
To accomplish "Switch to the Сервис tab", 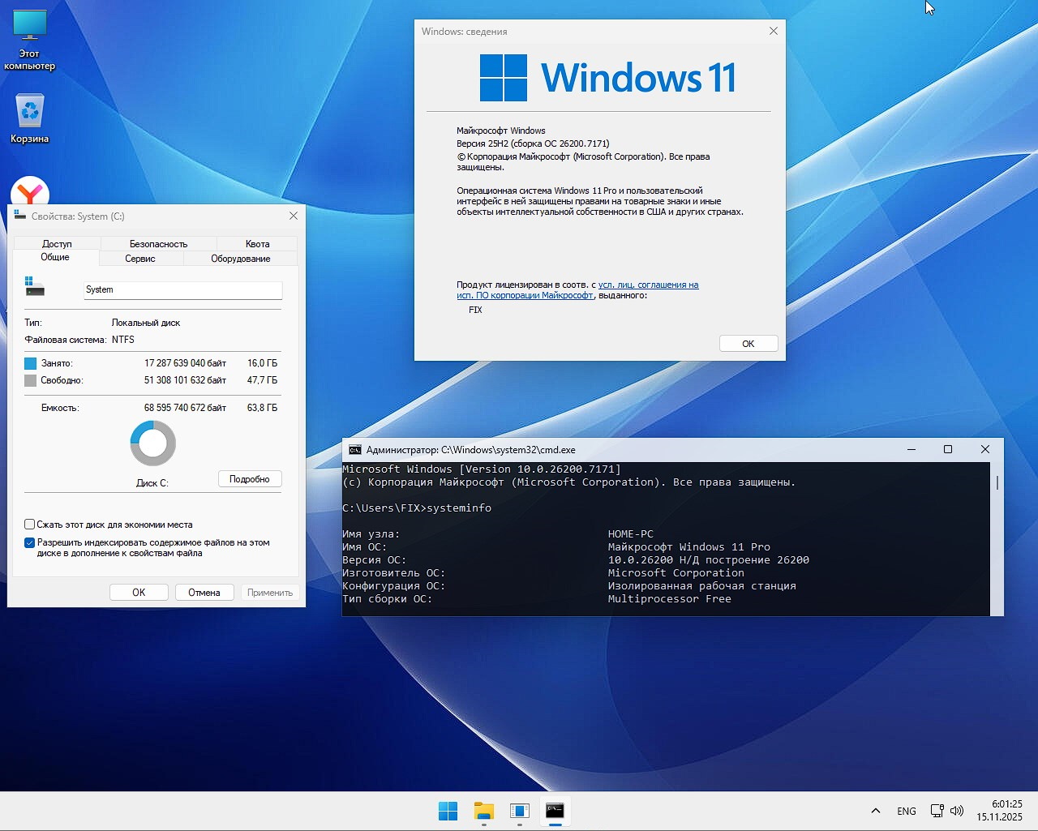I will pos(139,258).
